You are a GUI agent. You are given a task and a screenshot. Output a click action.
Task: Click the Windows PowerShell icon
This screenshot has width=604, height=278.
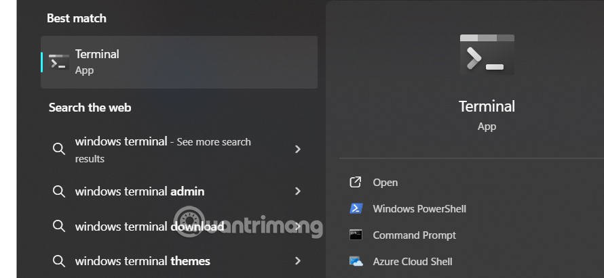coord(356,208)
